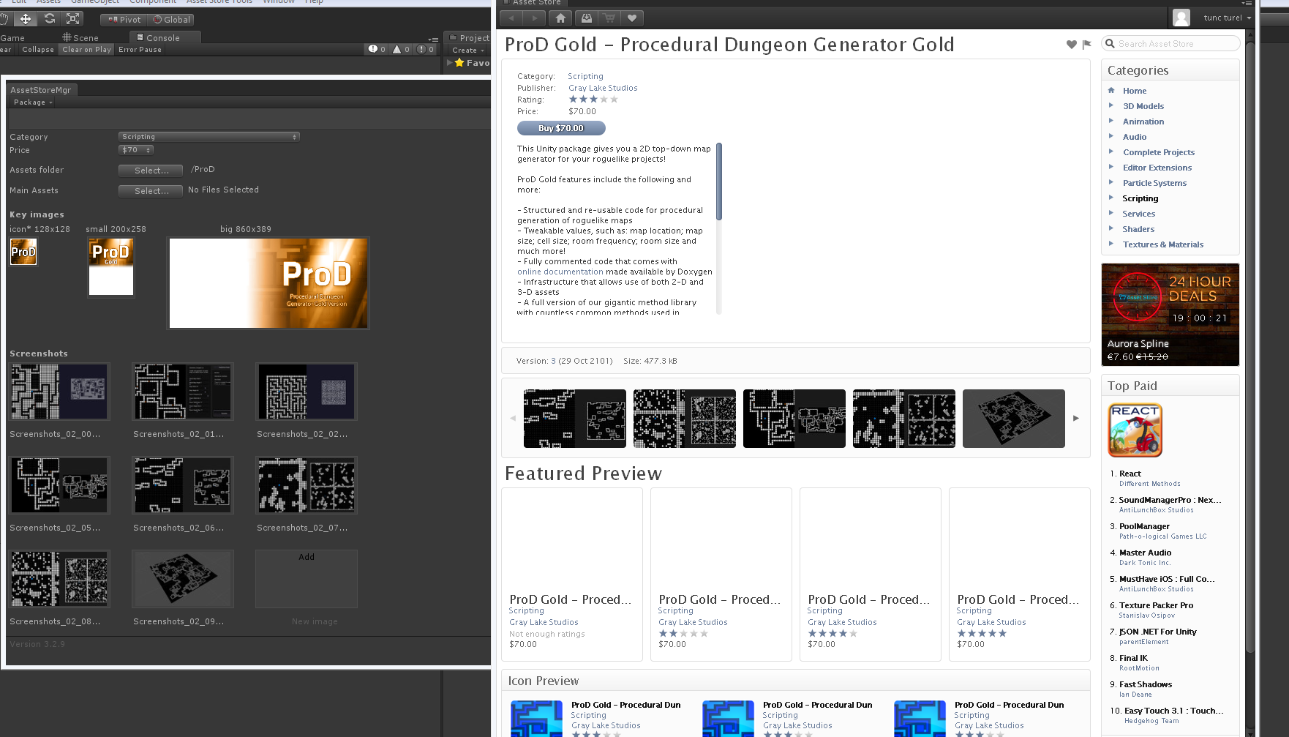Click the Asset Store search magnifier
Viewport: 1289px width, 737px height.
(1111, 44)
